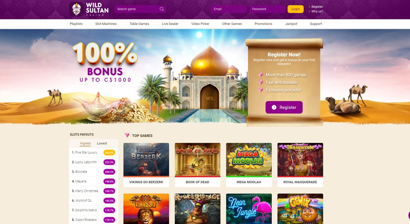Click the yellow Login button
This screenshot has width=410, height=224.
pyautogui.click(x=296, y=9)
